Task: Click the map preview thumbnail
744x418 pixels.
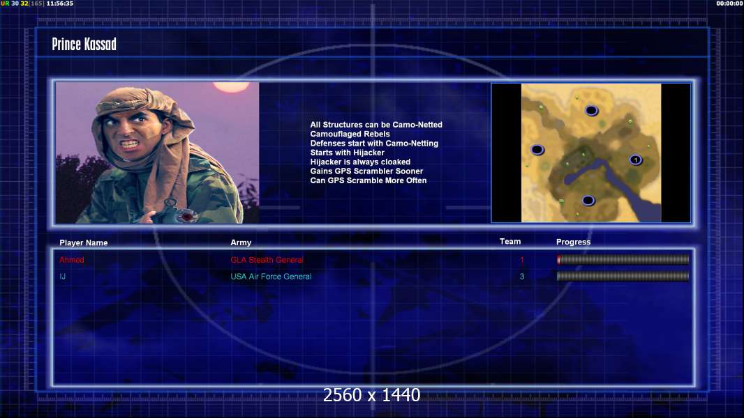Action: click(590, 153)
